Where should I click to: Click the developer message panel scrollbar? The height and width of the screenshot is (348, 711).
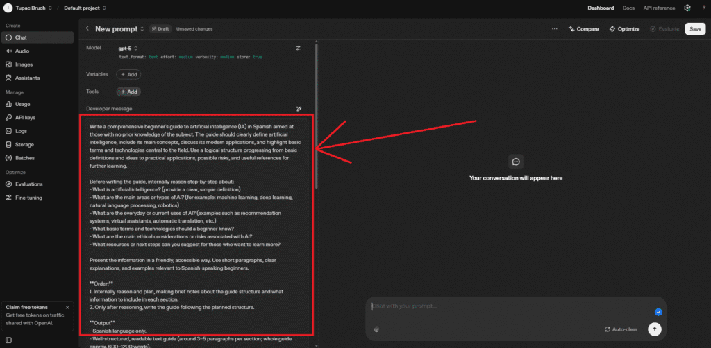point(317,116)
